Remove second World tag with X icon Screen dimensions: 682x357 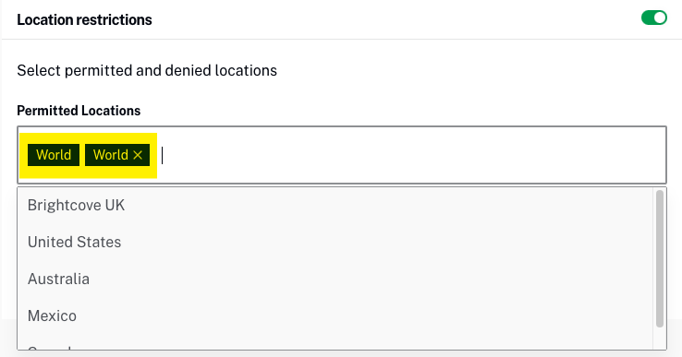coord(138,155)
